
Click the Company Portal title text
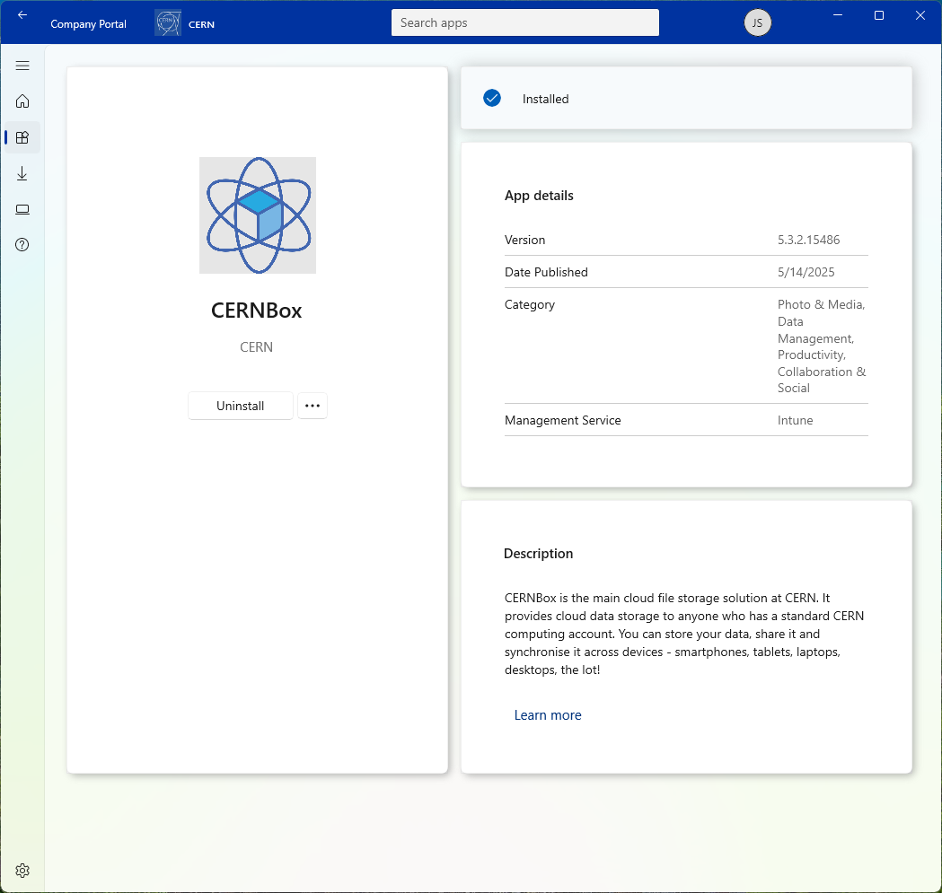click(x=88, y=24)
